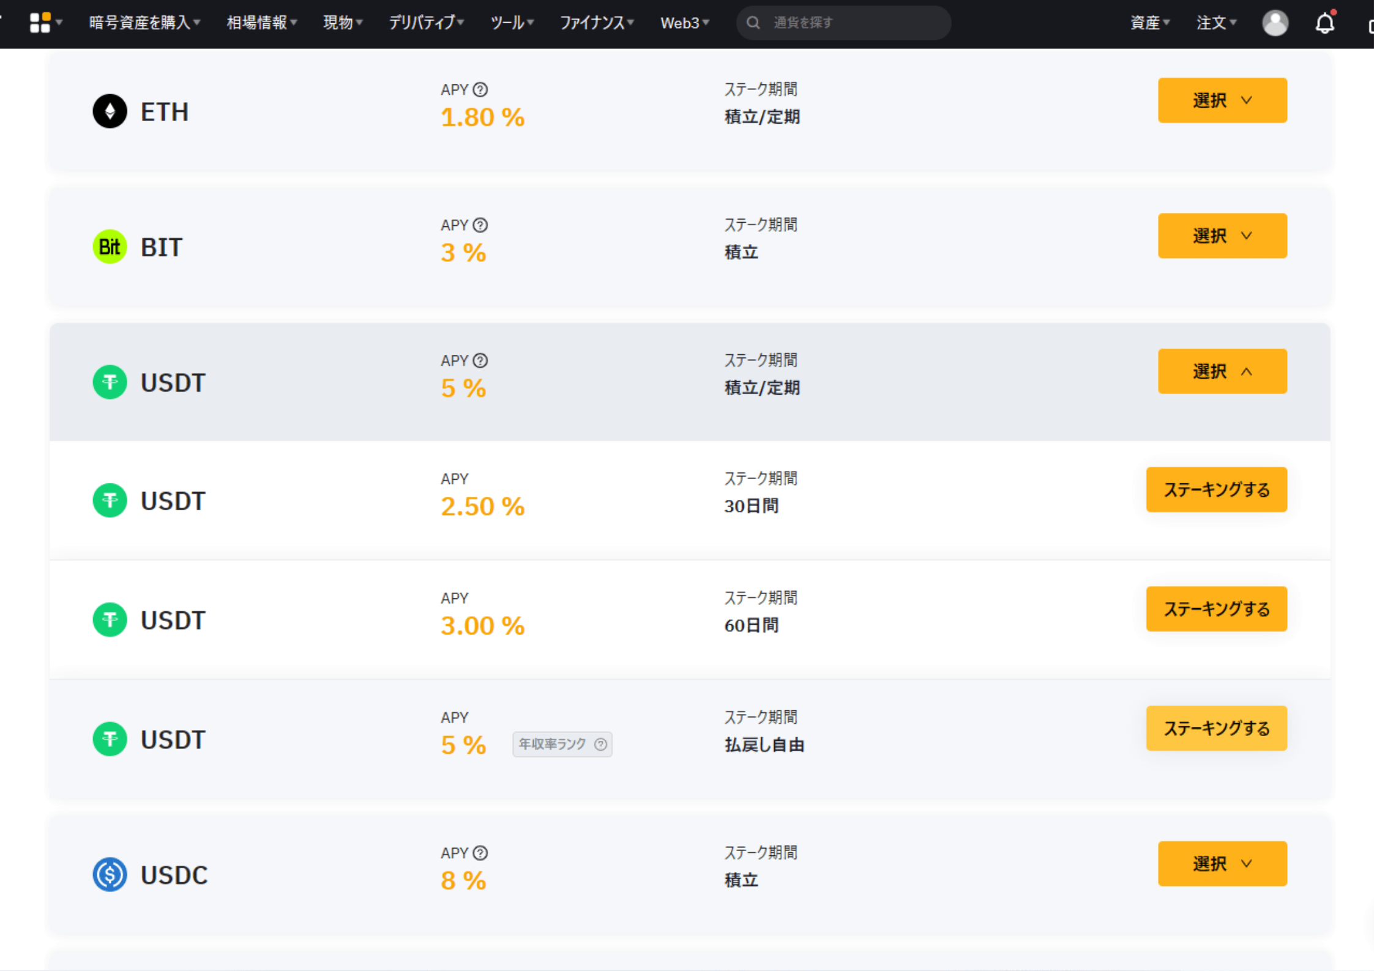Open the user profile avatar
Viewport: 1374px width, 971px height.
click(x=1275, y=23)
